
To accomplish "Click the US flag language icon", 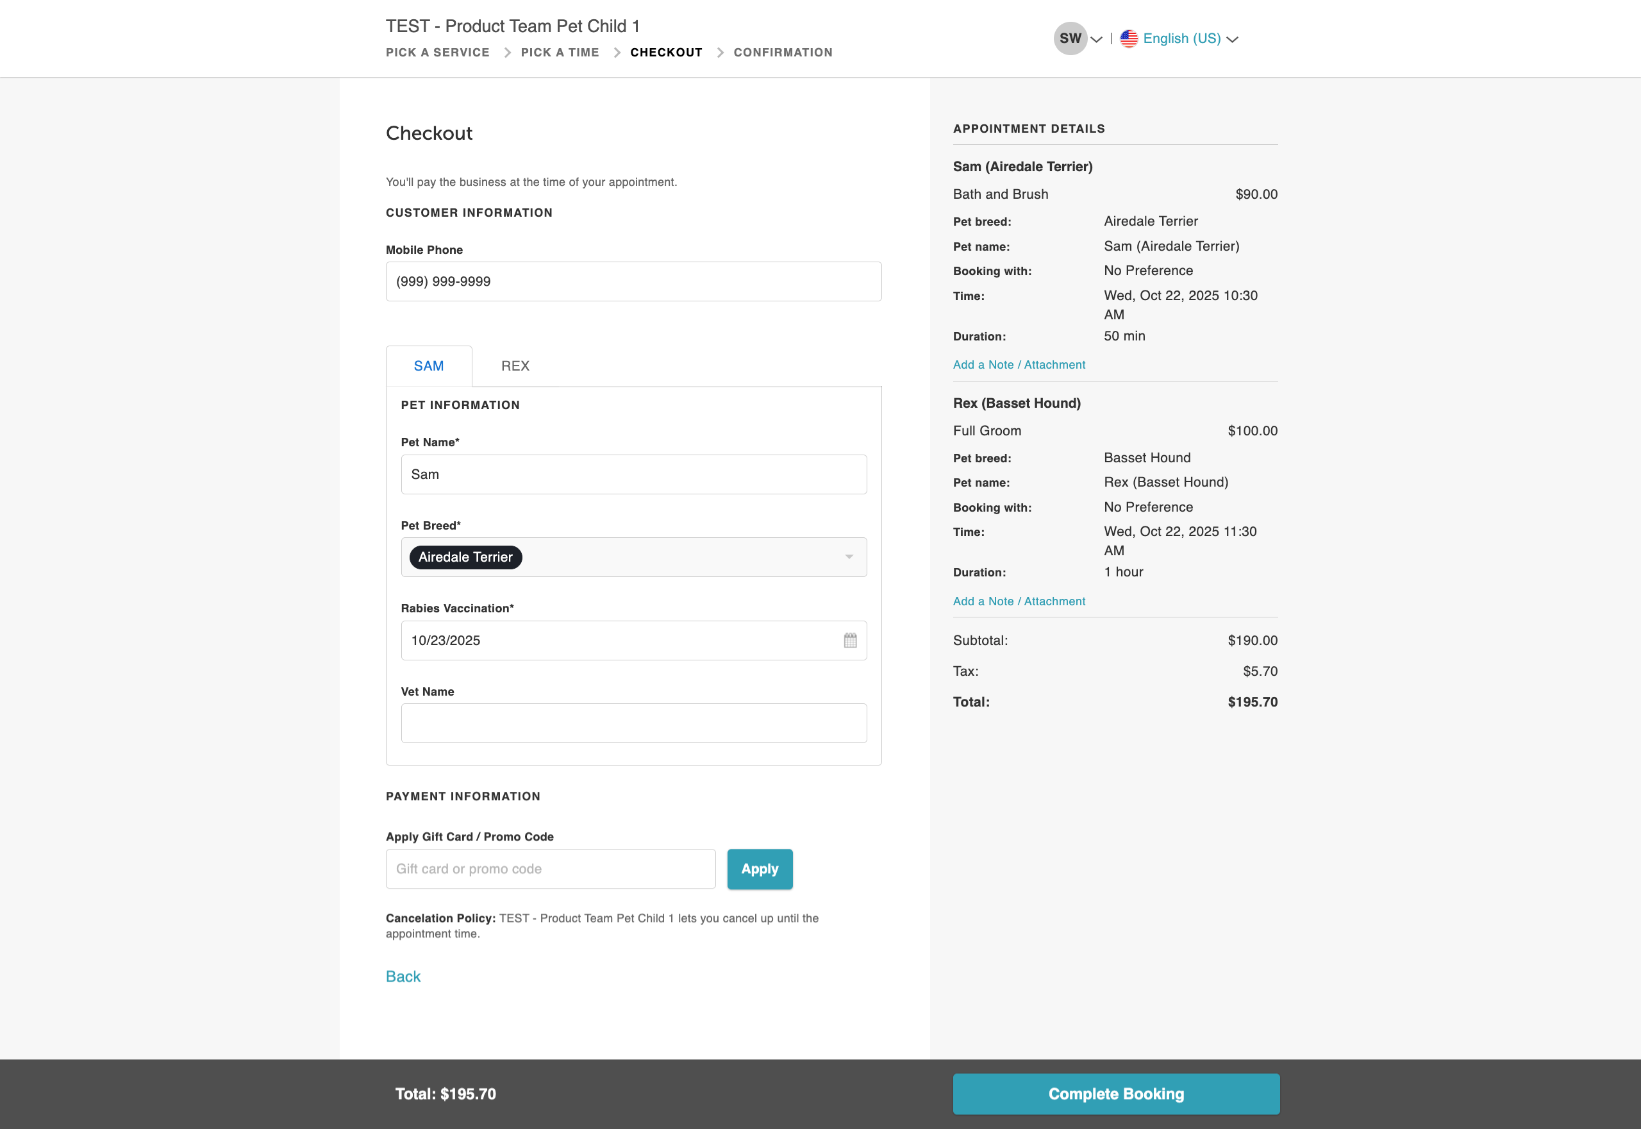I will 1129,38.
